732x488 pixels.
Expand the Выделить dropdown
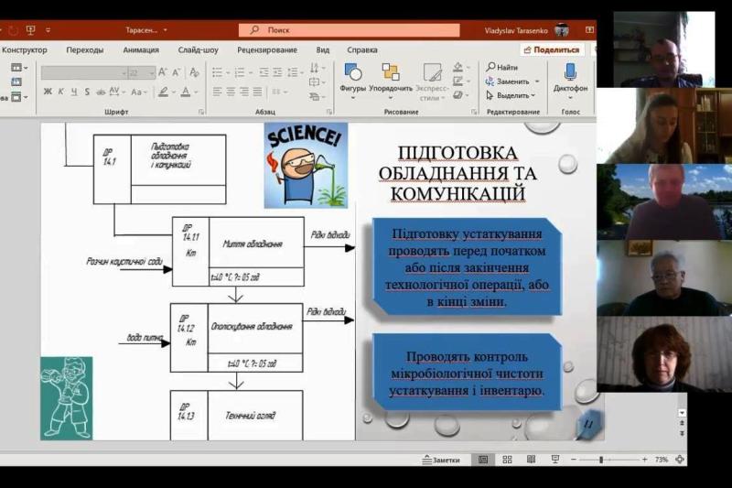point(533,95)
